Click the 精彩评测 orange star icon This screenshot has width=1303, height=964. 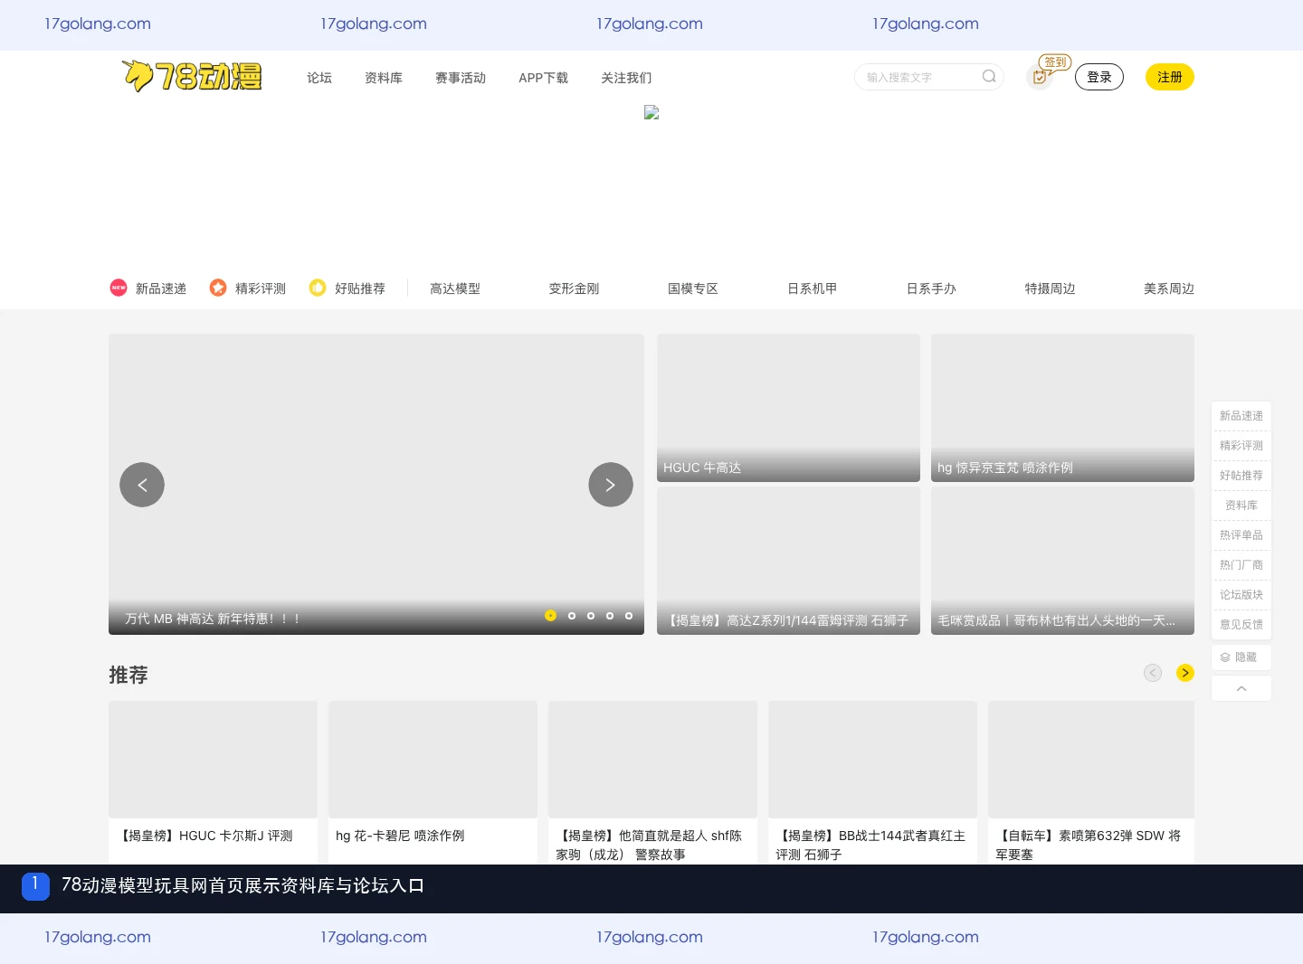[218, 288]
